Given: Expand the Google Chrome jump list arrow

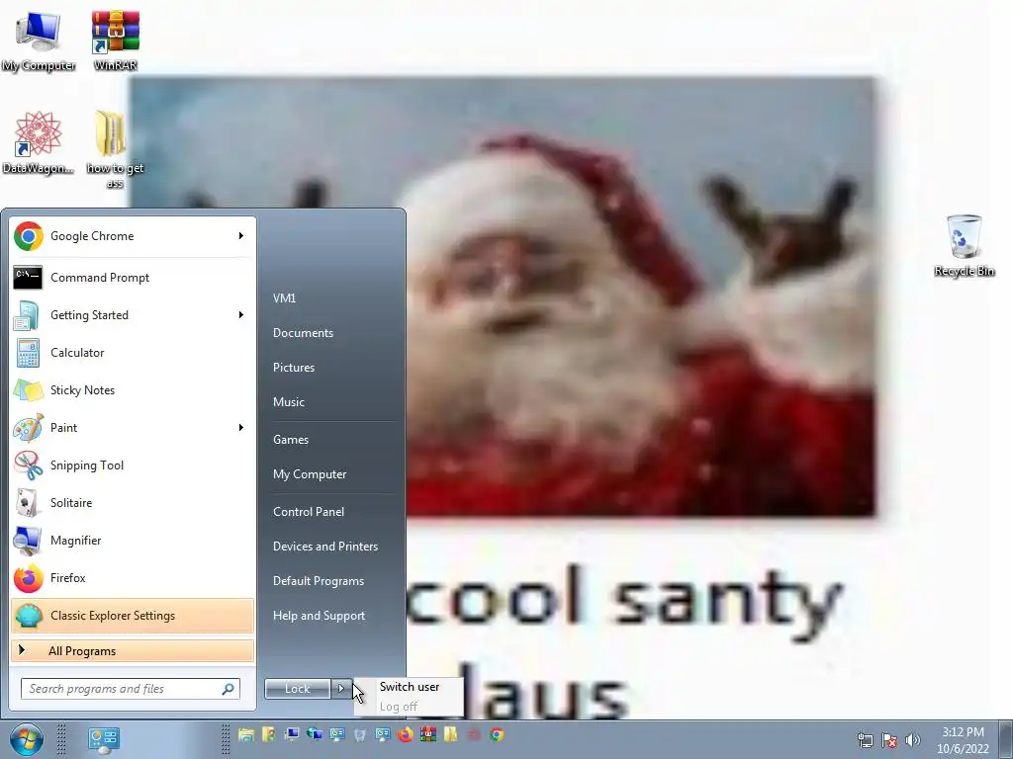Looking at the screenshot, I should coord(241,236).
